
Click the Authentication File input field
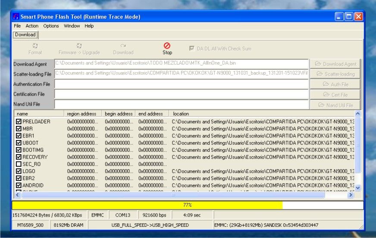181,84
